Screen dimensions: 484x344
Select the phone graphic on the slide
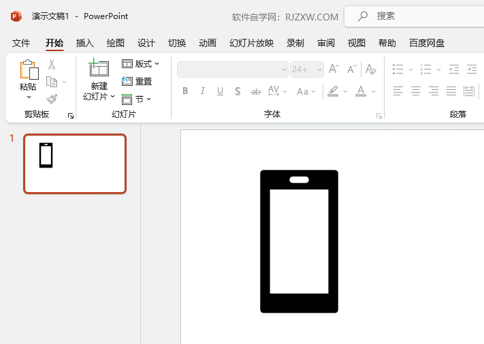pos(299,241)
